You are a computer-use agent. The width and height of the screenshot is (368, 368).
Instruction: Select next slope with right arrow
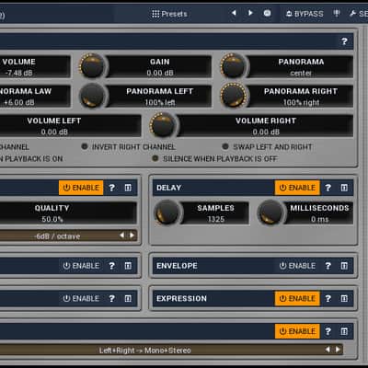[x=132, y=236]
